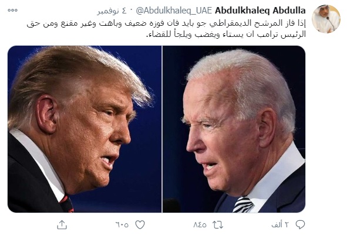Click the retweet arrows icon

click(x=218, y=225)
